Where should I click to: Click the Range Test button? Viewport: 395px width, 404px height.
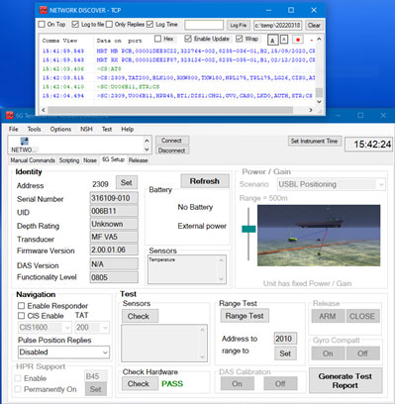[x=245, y=316]
